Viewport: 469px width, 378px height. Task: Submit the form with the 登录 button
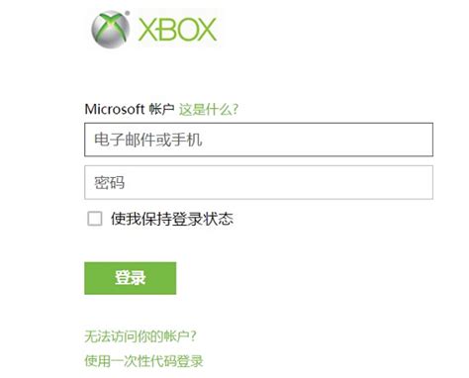(131, 278)
